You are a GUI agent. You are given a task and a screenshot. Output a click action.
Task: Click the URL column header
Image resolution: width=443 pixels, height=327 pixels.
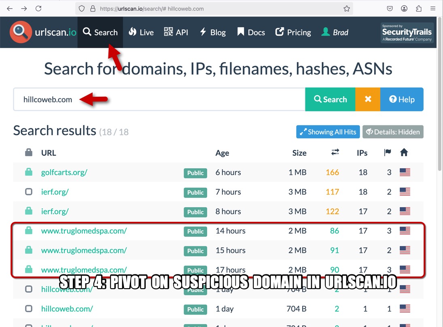pyautogui.click(x=49, y=153)
